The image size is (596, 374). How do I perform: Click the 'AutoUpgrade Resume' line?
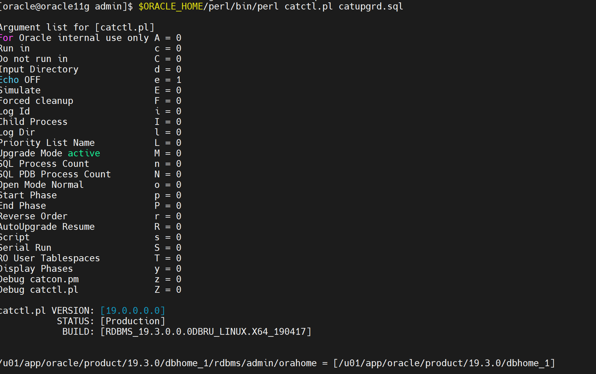coord(47,226)
